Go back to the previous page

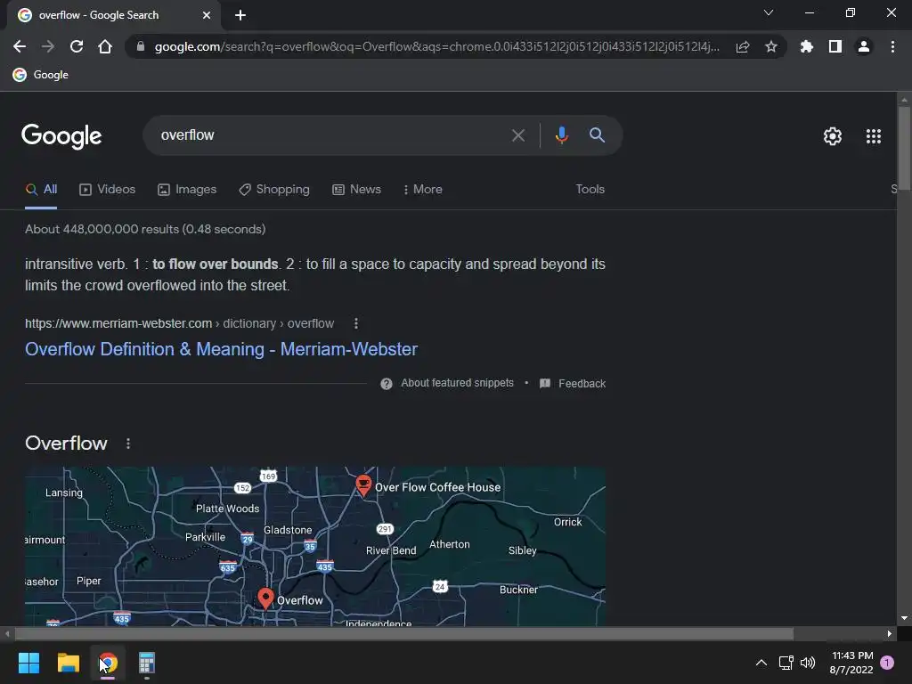click(20, 46)
